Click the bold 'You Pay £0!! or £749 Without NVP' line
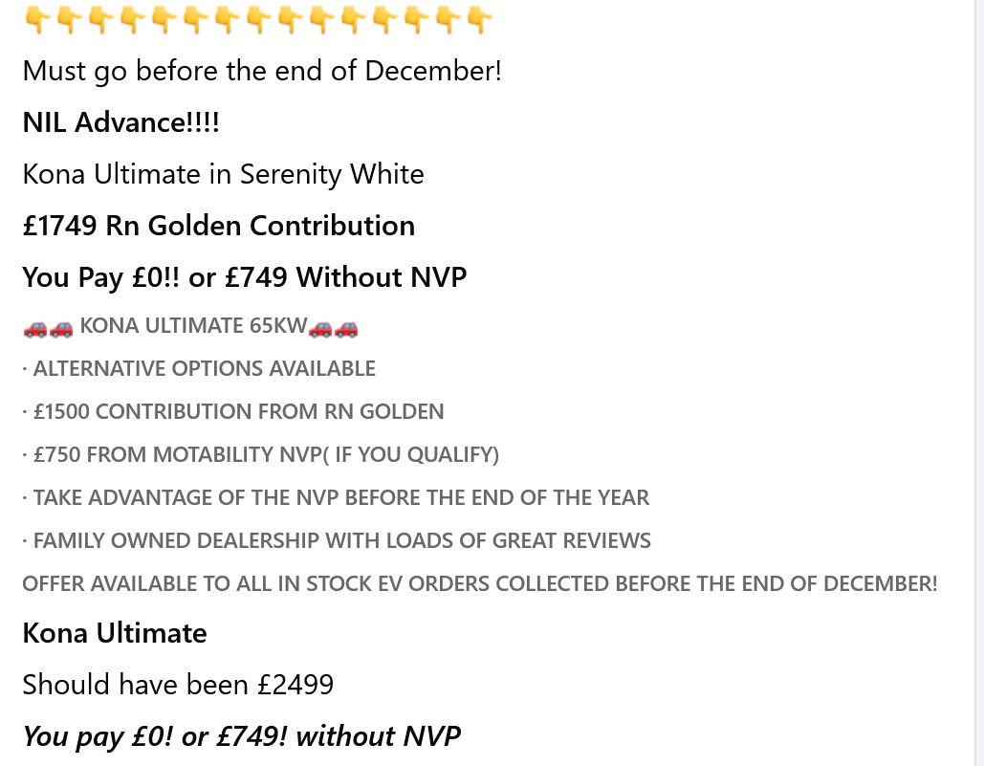The image size is (984, 766). tap(244, 277)
